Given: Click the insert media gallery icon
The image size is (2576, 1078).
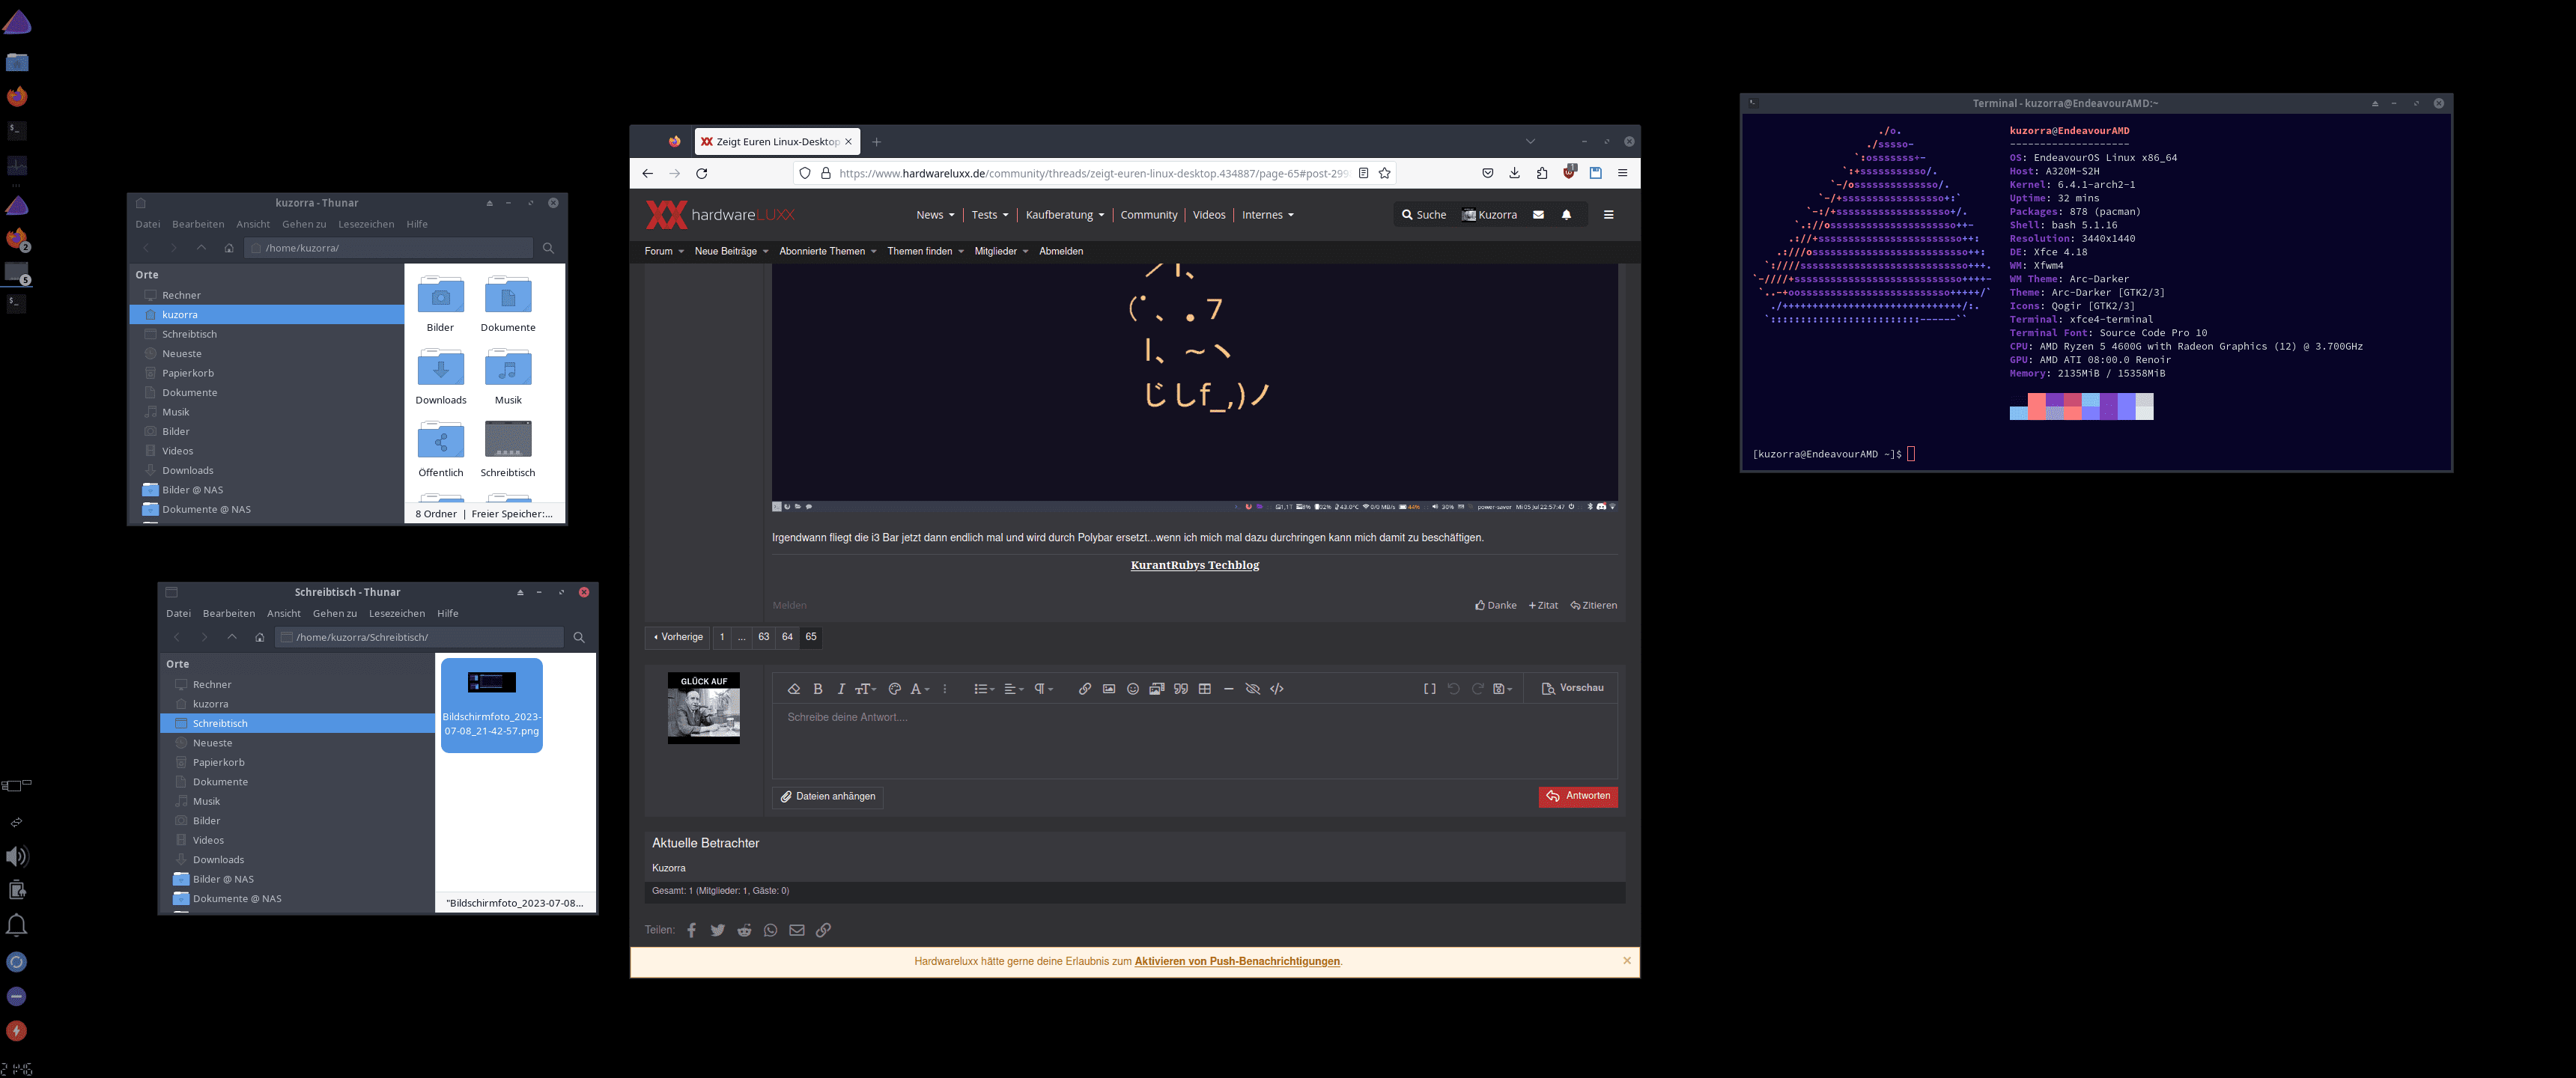Looking at the screenshot, I should coord(1157,689).
